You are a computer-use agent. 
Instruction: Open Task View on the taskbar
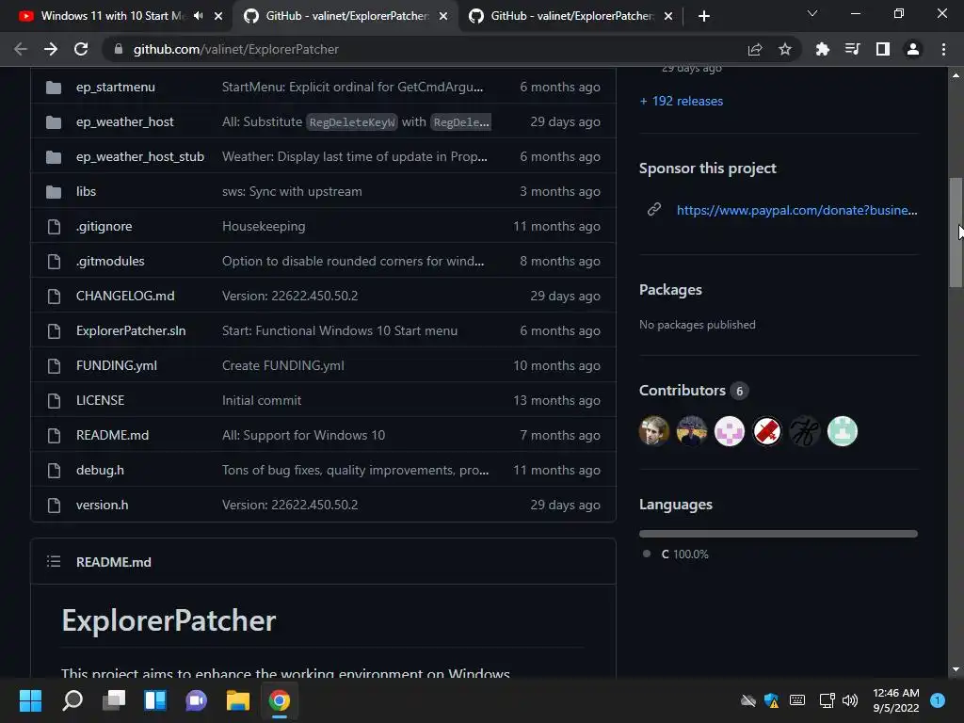click(114, 700)
